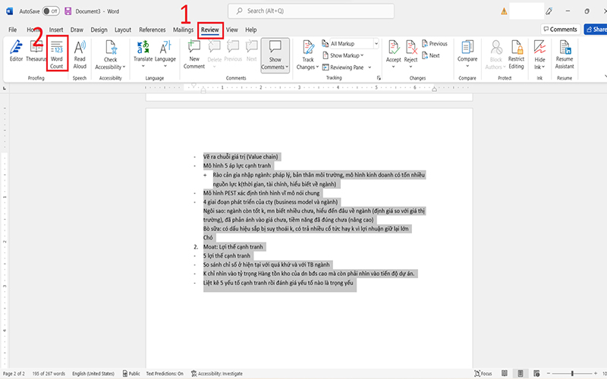Open Restrict Editing pane
The height and width of the screenshot is (379, 607).
point(516,55)
